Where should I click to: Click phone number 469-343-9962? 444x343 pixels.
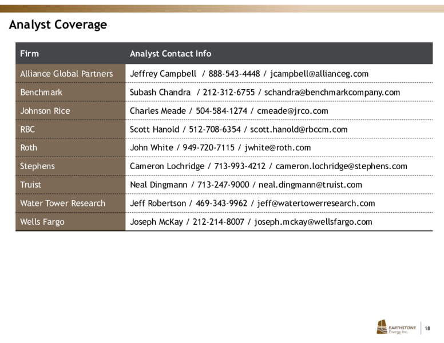pyautogui.click(x=221, y=203)
